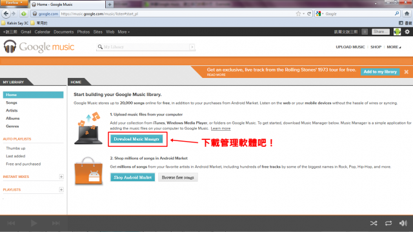This screenshot has height=232, width=413.
Task: Select the Home - Google Music browser tab
Action: click(67, 5)
